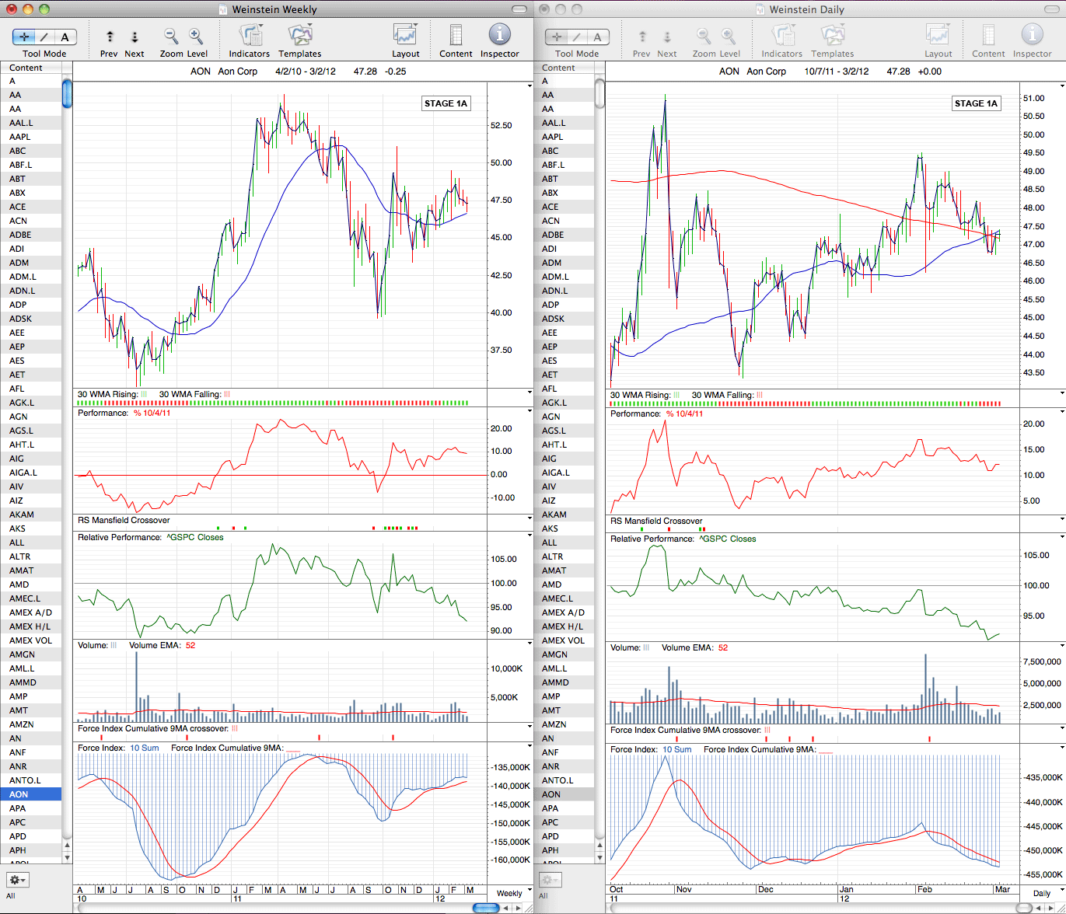This screenshot has width=1066, height=914.
Task: Toggle Content panel in Weinstein Weekly toolbar
Action: (456, 35)
